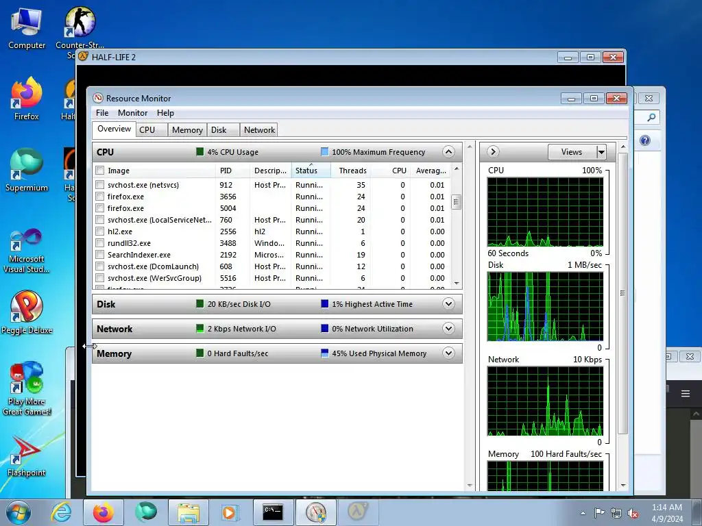
Task: Click the muted volume tray icon
Action: coord(633,513)
